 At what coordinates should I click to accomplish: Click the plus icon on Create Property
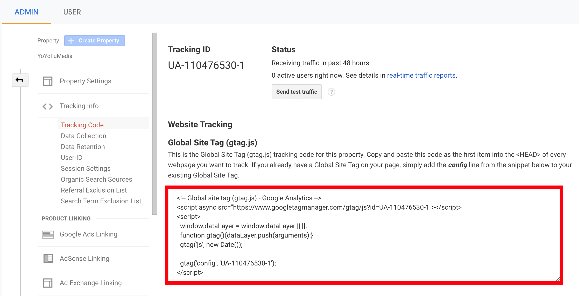tap(70, 40)
